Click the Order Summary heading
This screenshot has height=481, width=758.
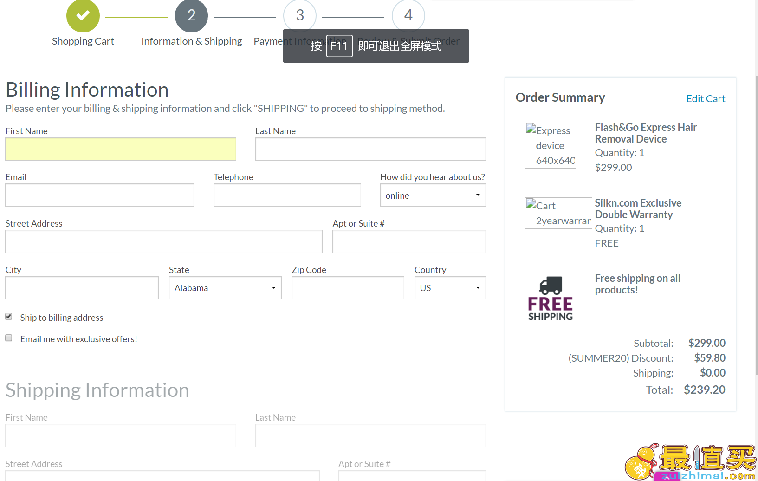tap(560, 97)
